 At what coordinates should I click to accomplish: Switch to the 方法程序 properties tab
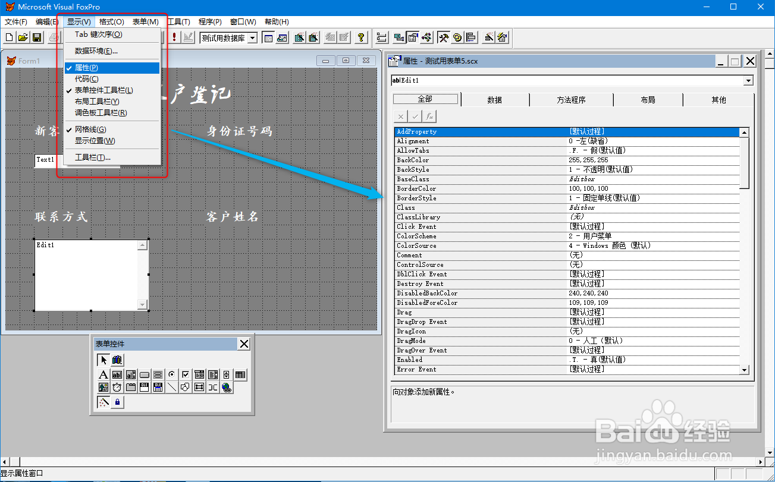click(571, 100)
